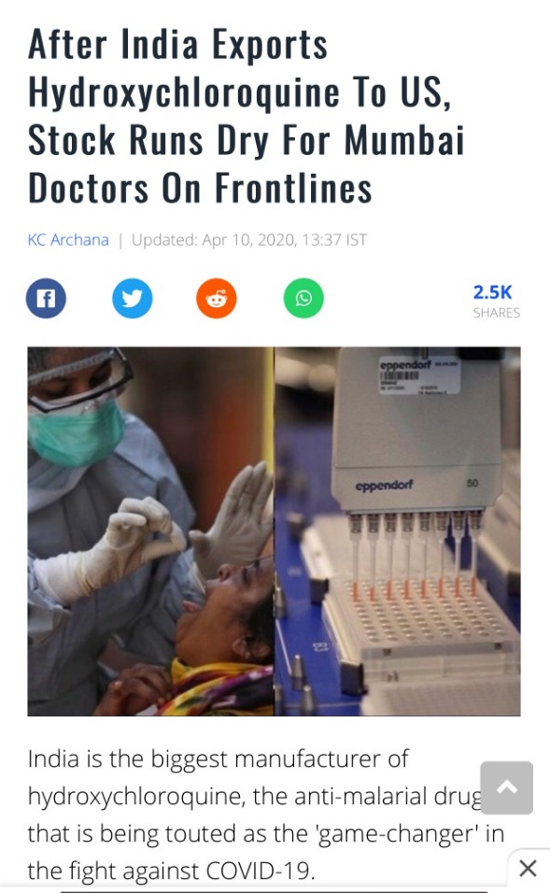Click the SHARES label
The height and width of the screenshot is (893, 550).
point(497,313)
